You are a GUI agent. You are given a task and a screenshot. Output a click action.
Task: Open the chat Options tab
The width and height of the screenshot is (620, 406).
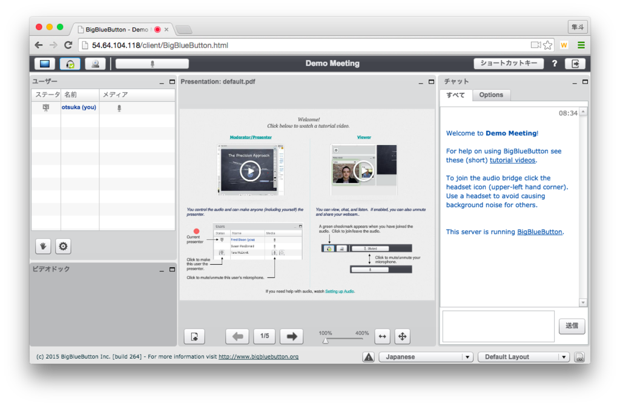491,95
